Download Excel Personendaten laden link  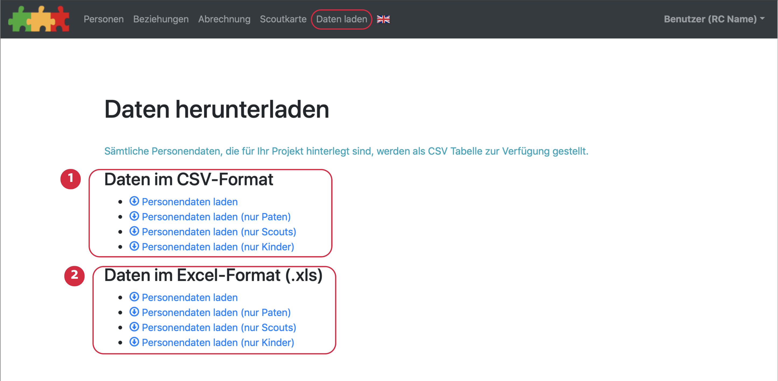pos(190,297)
